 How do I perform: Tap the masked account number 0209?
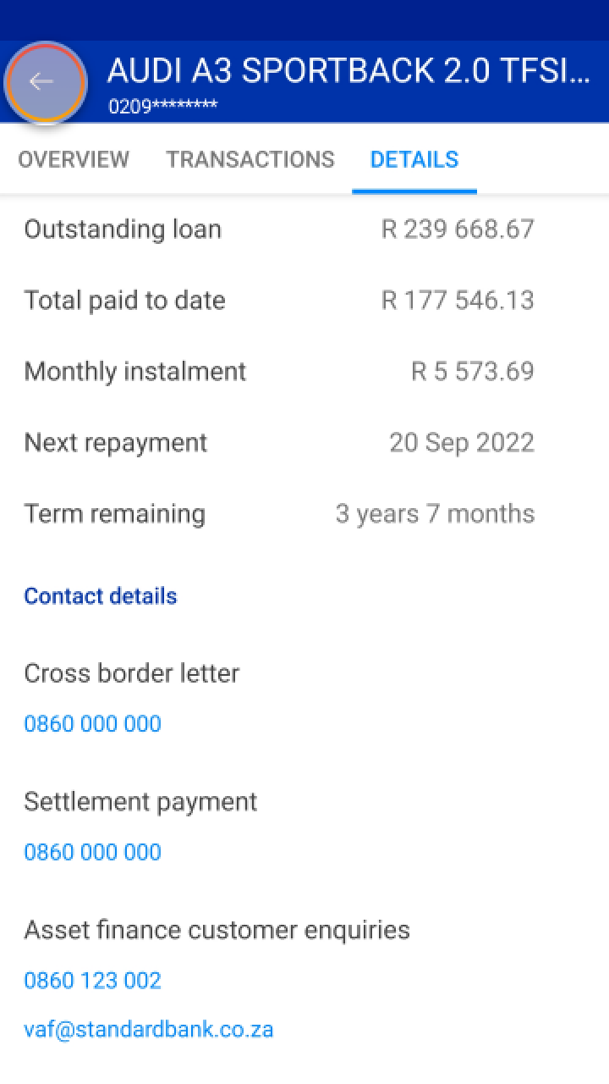(x=162, y=107)
